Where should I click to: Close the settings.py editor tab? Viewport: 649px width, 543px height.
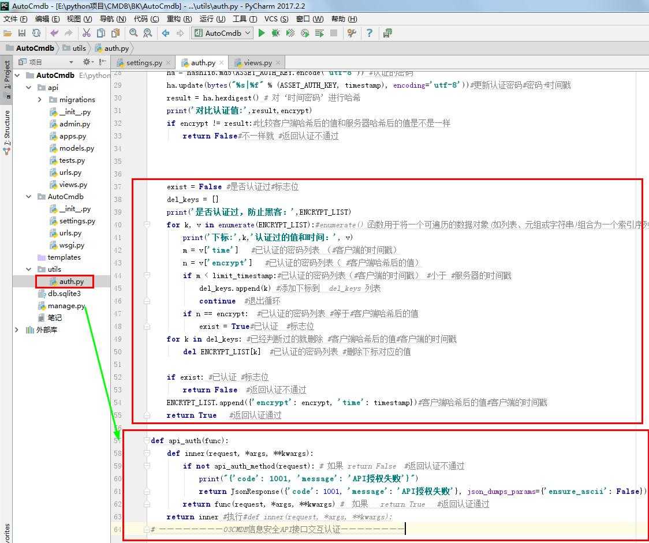(168, 63)
